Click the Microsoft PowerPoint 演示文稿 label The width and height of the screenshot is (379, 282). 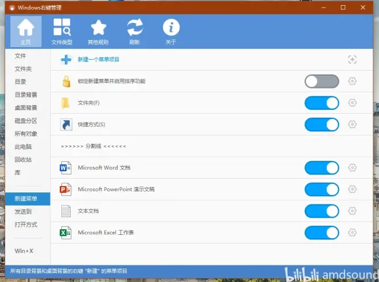click(x=116, y=190)
